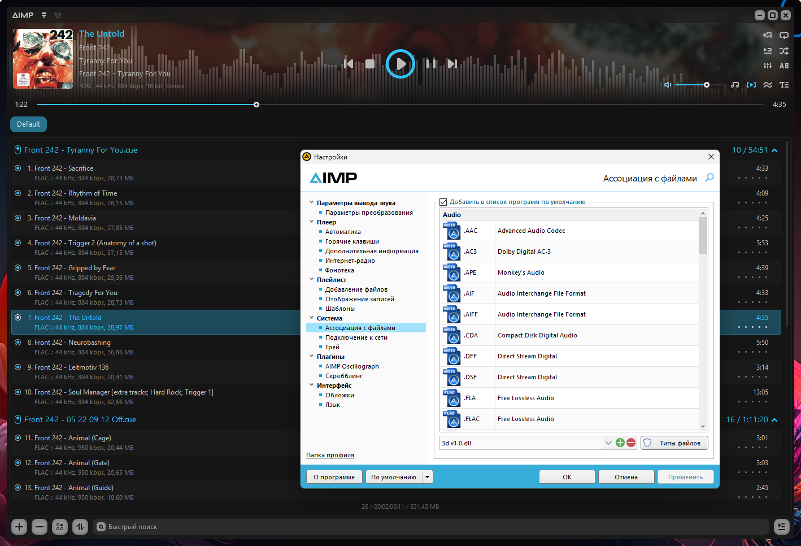
Task: Open 'Язык' settings page
Action: tap(332, 405)
